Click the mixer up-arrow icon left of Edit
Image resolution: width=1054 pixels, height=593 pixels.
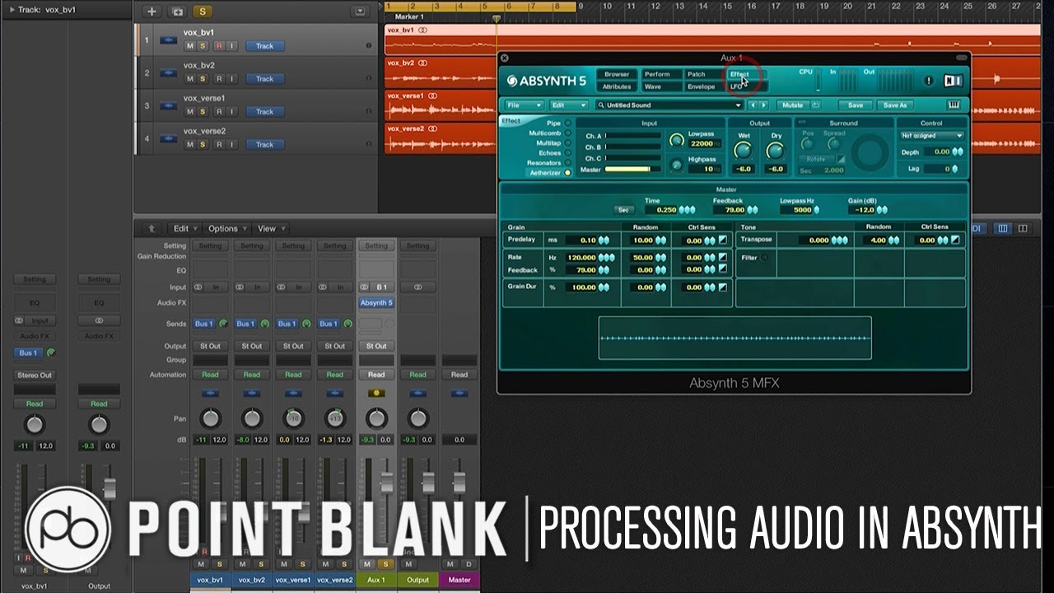152,229
